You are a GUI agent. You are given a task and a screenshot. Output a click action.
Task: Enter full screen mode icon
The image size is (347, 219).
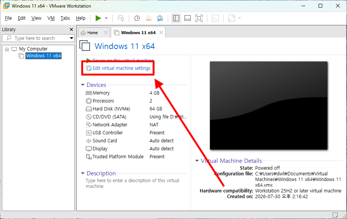click(x=199, y=18)
